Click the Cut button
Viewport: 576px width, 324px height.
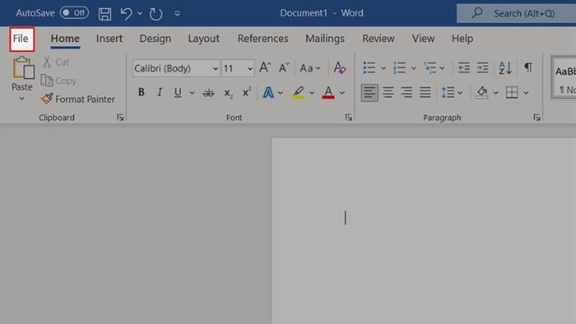pos(56,62)
